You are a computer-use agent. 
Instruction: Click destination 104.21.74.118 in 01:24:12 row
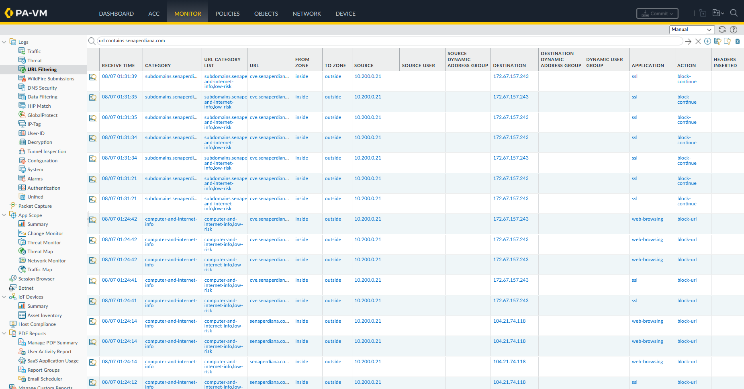[509, 382]
